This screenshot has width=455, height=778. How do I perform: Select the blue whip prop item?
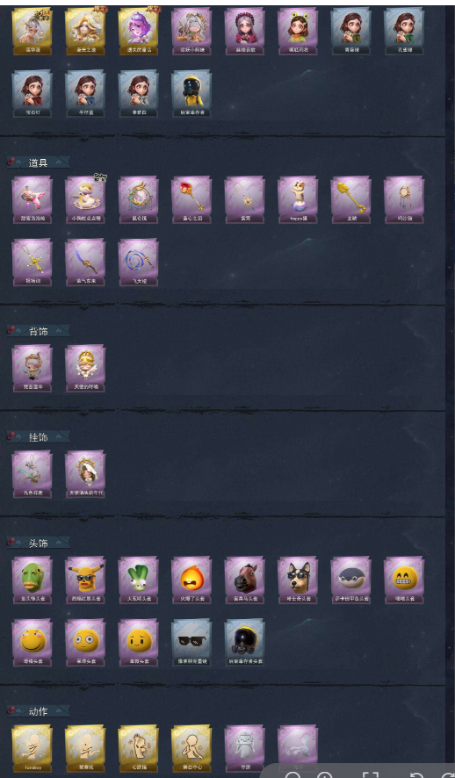(139, 262)
